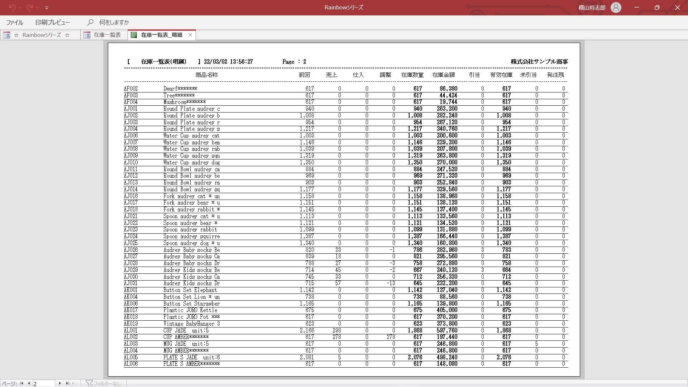Image resolution: width=688 pixels, height=387 pixels.
Task: Open the 印刷プレビュー ribbon tab
Action: 53,22
